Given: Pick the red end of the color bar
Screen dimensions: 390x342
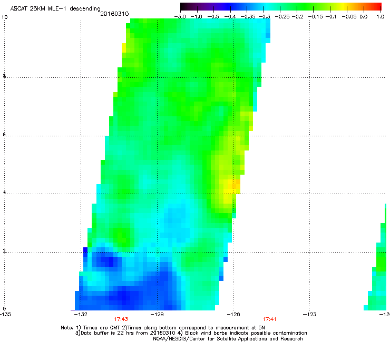Looking at the screenshot, I should [376, 7].
